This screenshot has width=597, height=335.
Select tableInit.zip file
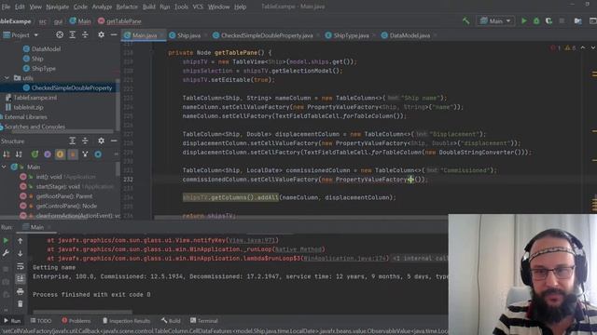click(x=28, y=107)
